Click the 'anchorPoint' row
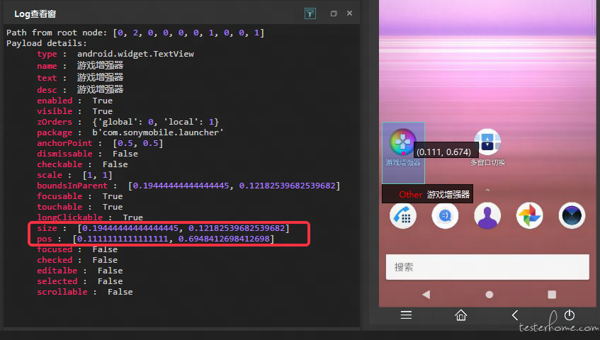Viewport: 600px width, 340px height. (100, 143)
